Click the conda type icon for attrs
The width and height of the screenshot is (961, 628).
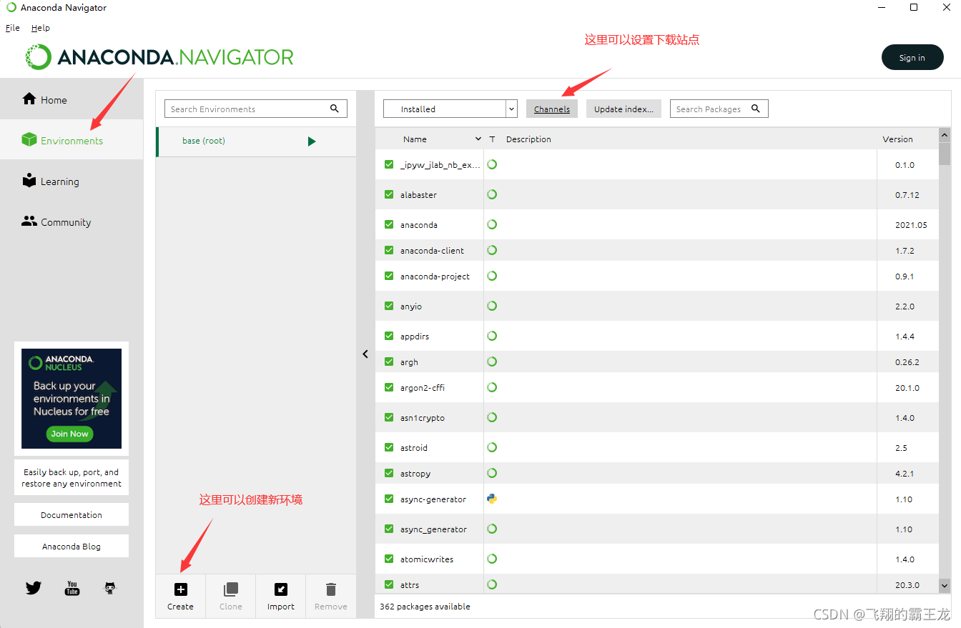[x=492, y=584]
